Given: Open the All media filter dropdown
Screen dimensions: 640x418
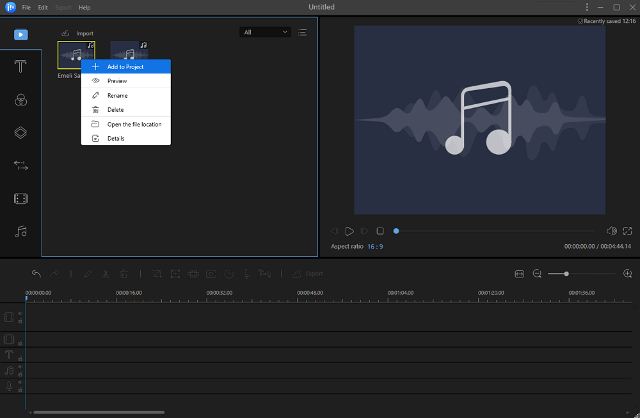Looking at the screenshot, I should 265,32.
